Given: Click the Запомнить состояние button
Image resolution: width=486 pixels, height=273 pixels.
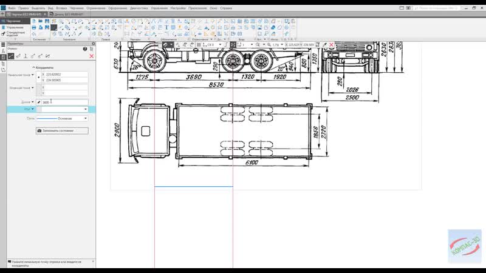Looking at the screenshot, I should (x=62, y=130).
